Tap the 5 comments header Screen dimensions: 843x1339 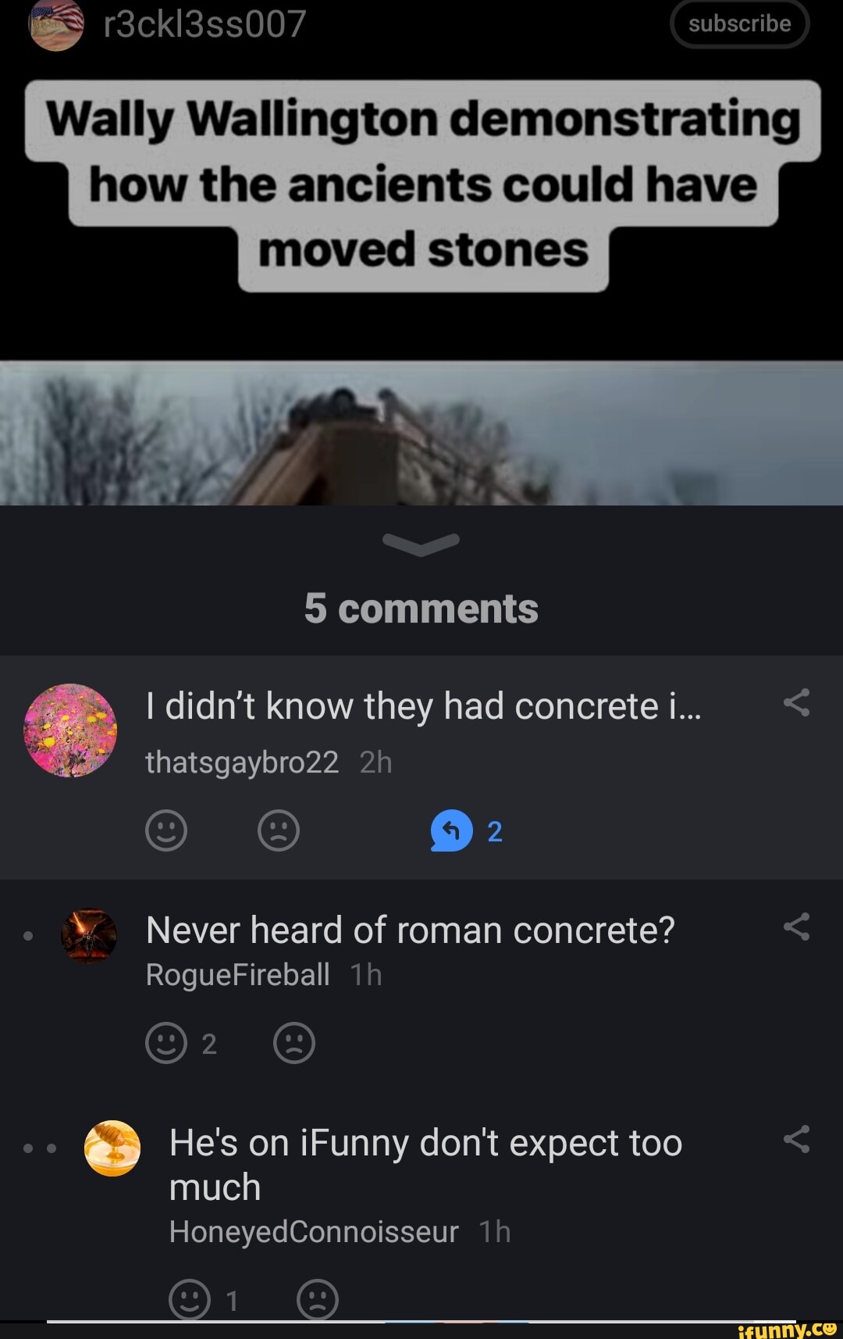pyautogui.click(x=421, y=609)
